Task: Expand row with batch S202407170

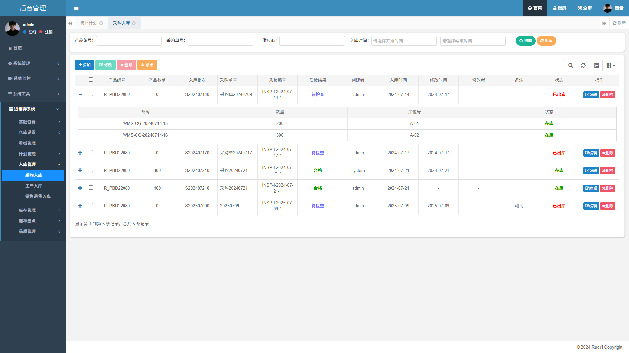Action: pyautogui.click(x=80, y=153)
